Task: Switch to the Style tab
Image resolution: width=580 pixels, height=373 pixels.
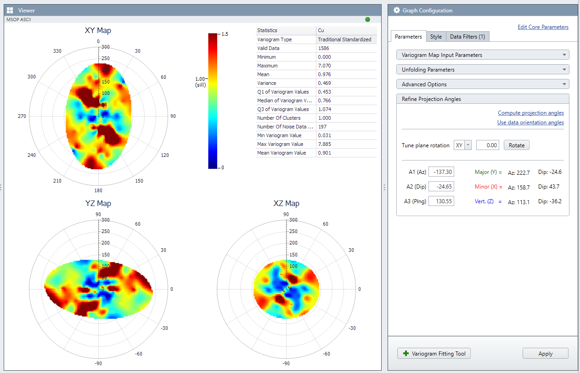Action: 436,37
